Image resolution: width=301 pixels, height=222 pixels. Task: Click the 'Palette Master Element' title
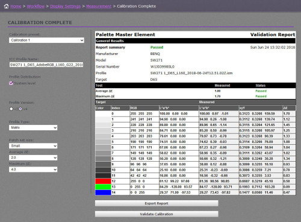pos(125,34)
